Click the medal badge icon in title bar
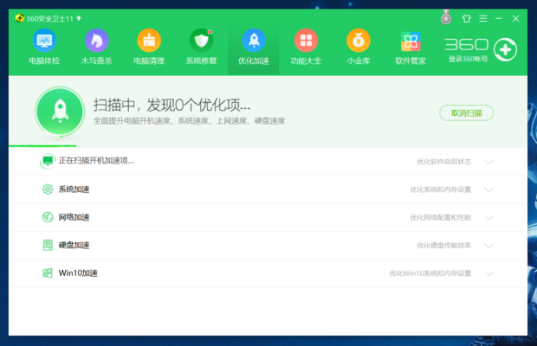This screenshot has height=346, width=537. [x=446, y=17]
